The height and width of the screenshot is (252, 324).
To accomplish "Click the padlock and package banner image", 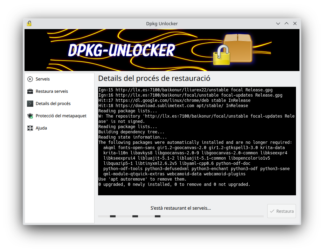I will click(233, 50).
